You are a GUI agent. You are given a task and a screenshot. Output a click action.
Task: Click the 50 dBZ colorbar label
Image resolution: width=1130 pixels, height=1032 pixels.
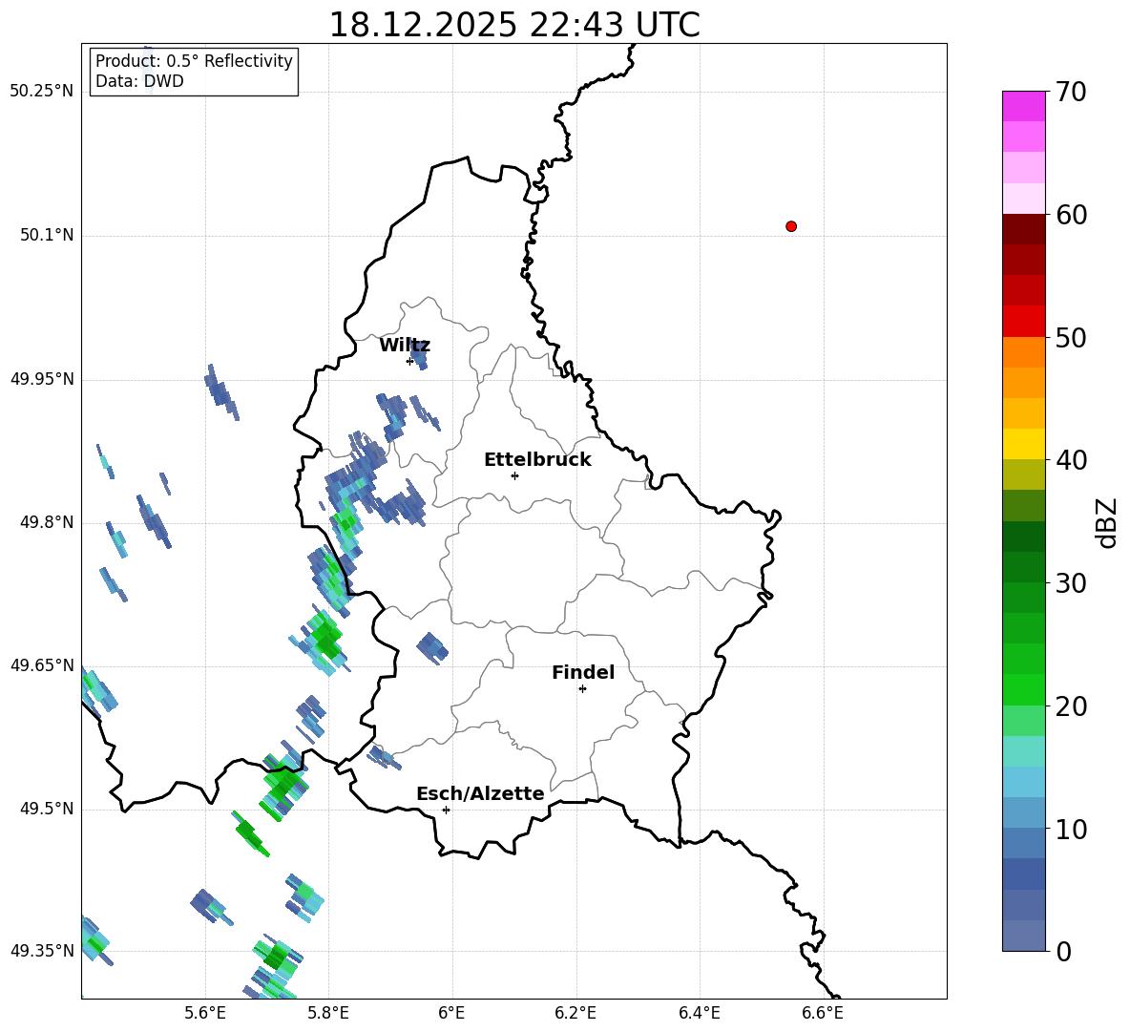click(x=1071, y=338)
